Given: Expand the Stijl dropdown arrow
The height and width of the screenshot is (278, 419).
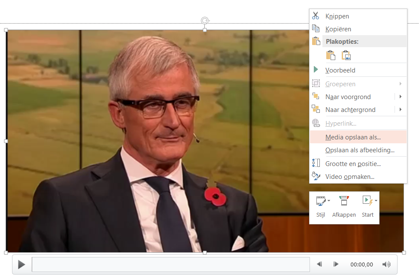Looking at the screenshot, I should [x=329, y=200].
